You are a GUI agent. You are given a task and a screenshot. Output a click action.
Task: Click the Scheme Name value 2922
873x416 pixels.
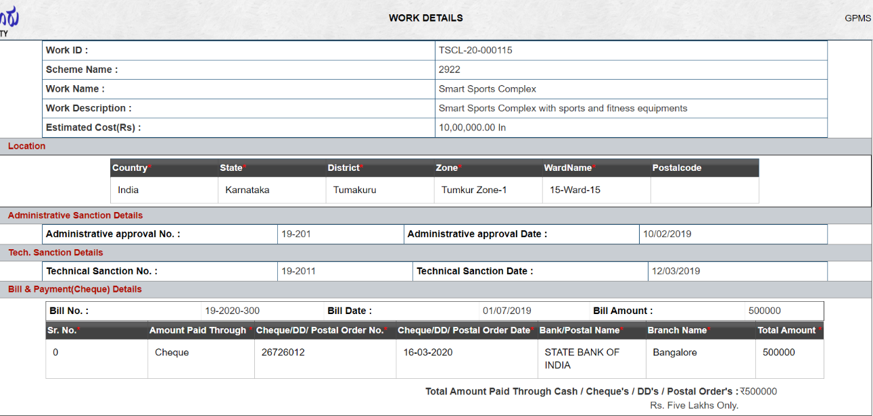(x=450, y=70)
